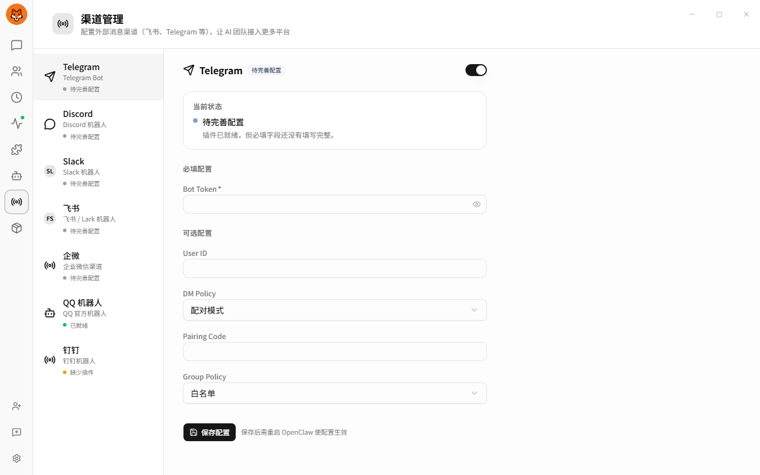Screen dimensions: 760x475
Task: Toggle the Telegram channel enable switch
Action: [x=476, y=70]
